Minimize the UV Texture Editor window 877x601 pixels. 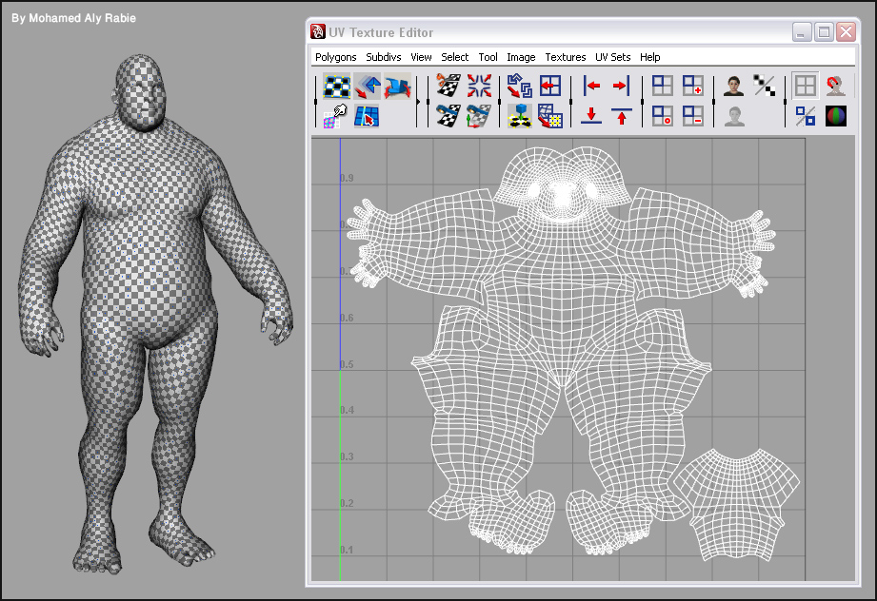click(802, 31)
